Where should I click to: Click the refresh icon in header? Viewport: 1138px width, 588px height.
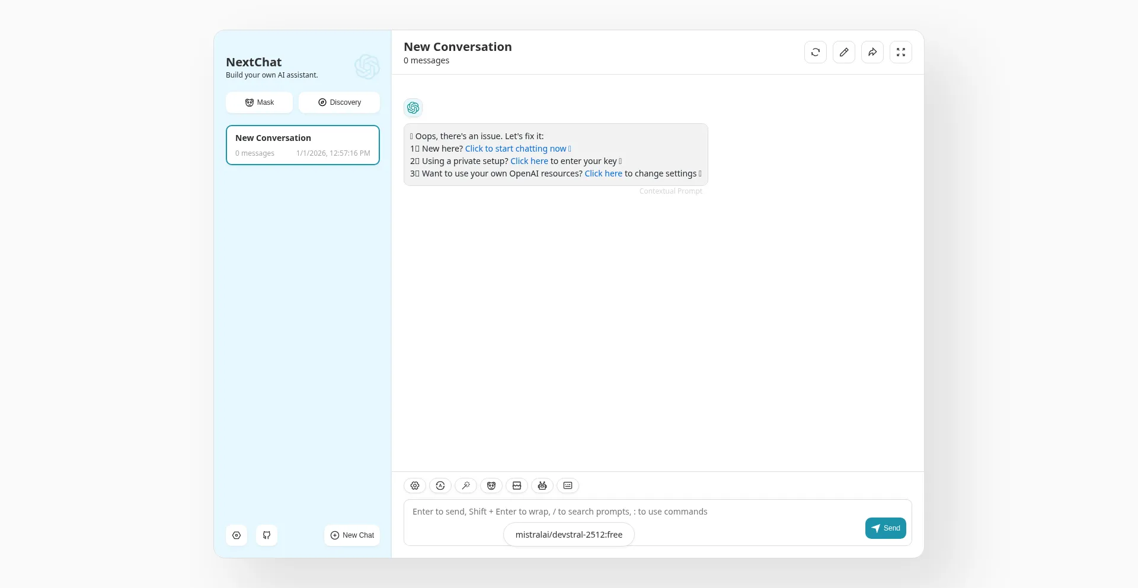coord(816,52)
